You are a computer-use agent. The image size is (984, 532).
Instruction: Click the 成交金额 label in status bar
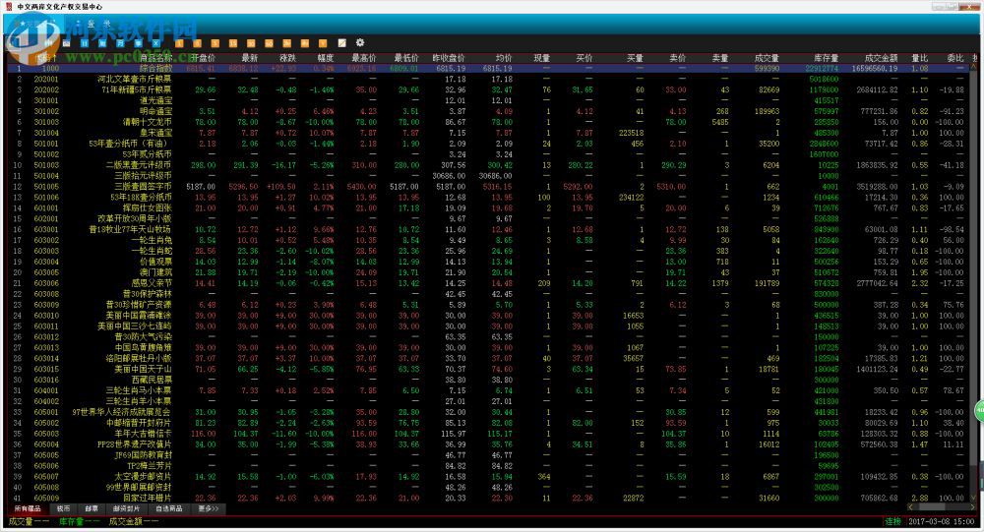tap(125, 521)
